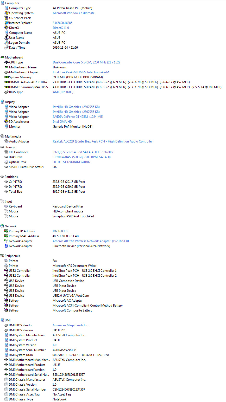The width and height of the screenshot is (226, 402).
Task: Click the Fax printer icon
Action: 6,261
